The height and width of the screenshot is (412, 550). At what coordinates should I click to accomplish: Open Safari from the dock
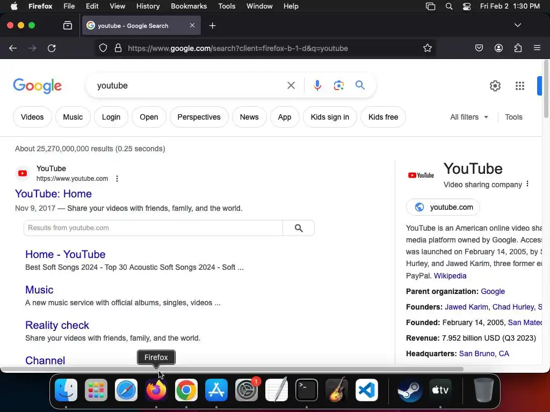tap(126, 390)
